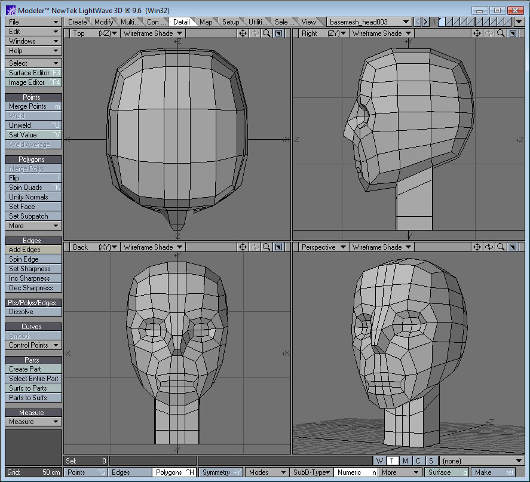
Task: Enable the S selection map mode button
Action: point(431,460)
